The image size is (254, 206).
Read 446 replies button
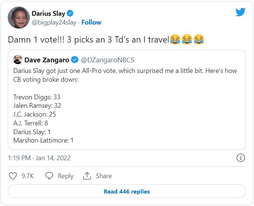(127, 191)
